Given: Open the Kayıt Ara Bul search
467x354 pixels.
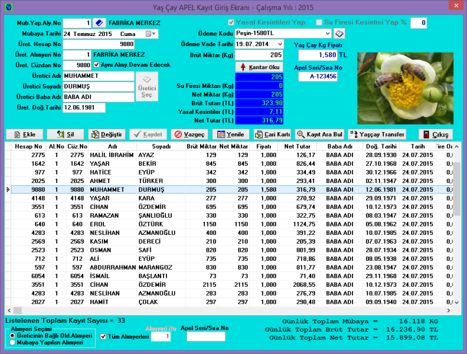Looking at the screenshot, I should tap(319, 135).
